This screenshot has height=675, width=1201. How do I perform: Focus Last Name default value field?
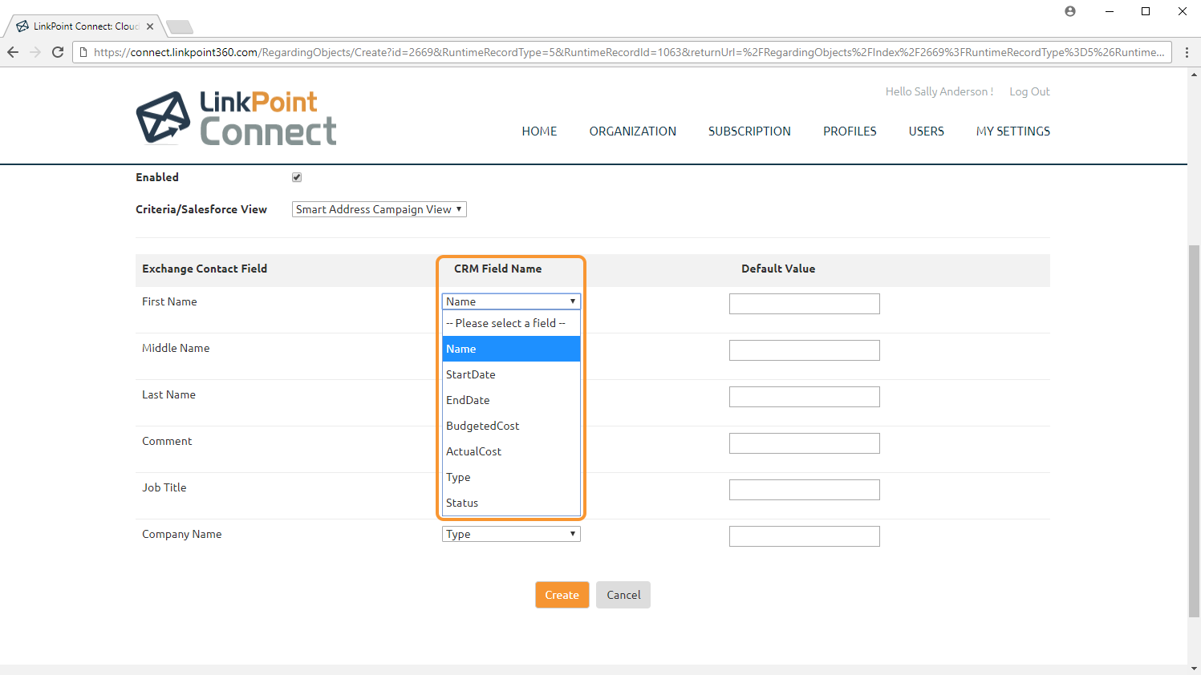805,397
